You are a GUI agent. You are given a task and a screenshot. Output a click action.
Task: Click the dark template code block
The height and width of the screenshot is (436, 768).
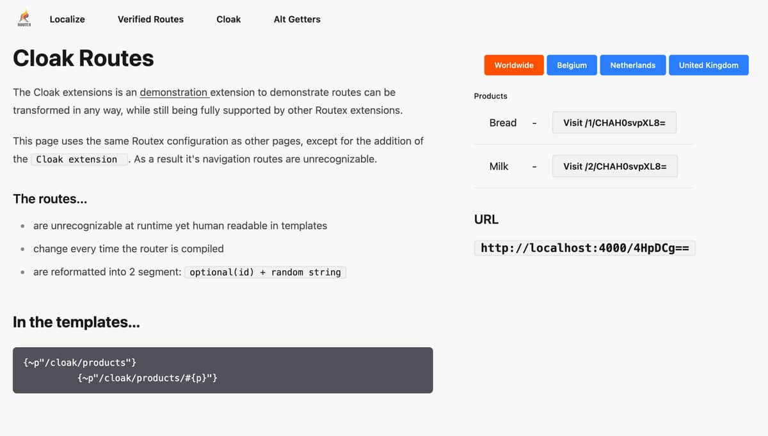(223, 370)
